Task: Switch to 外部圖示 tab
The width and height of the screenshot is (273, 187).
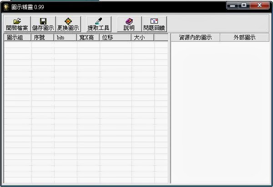Action: pos(245,38)
